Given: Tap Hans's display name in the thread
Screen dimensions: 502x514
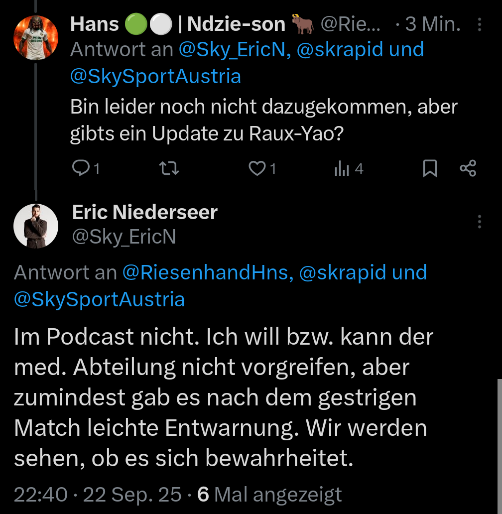Looking at the screenshot, I should [95, 24].
